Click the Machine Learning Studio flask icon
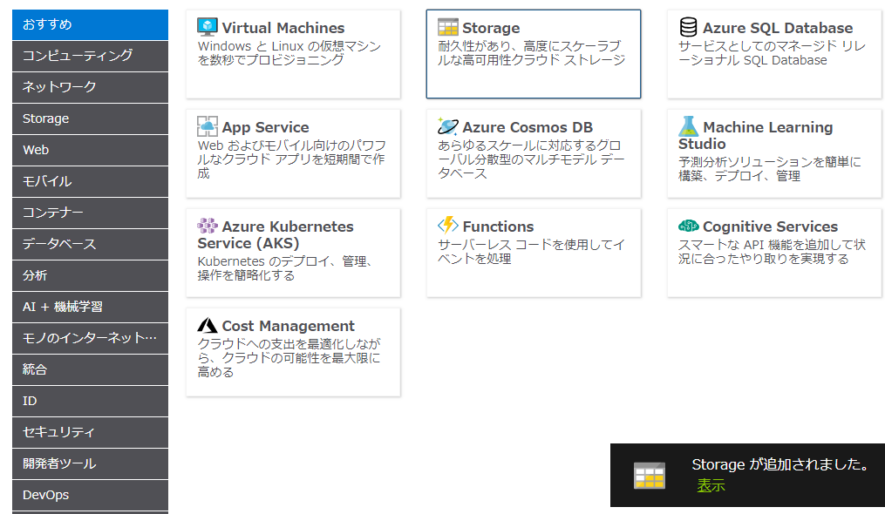Viewport: 885px width, 514px height. point(689,126)
